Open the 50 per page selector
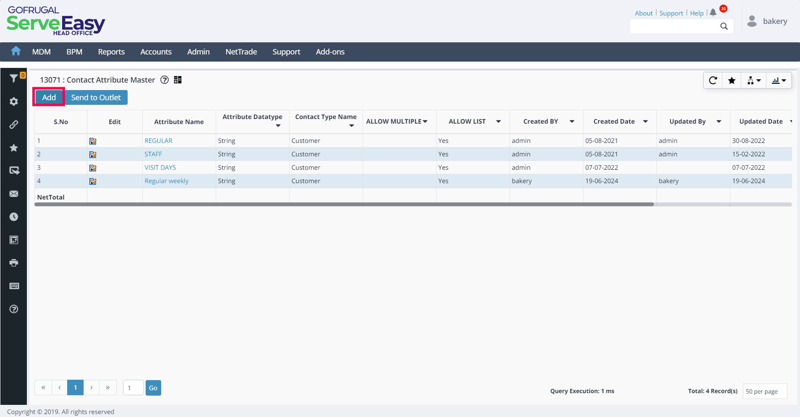The height and width of the screenshot is (417, 800). point(764,391)
